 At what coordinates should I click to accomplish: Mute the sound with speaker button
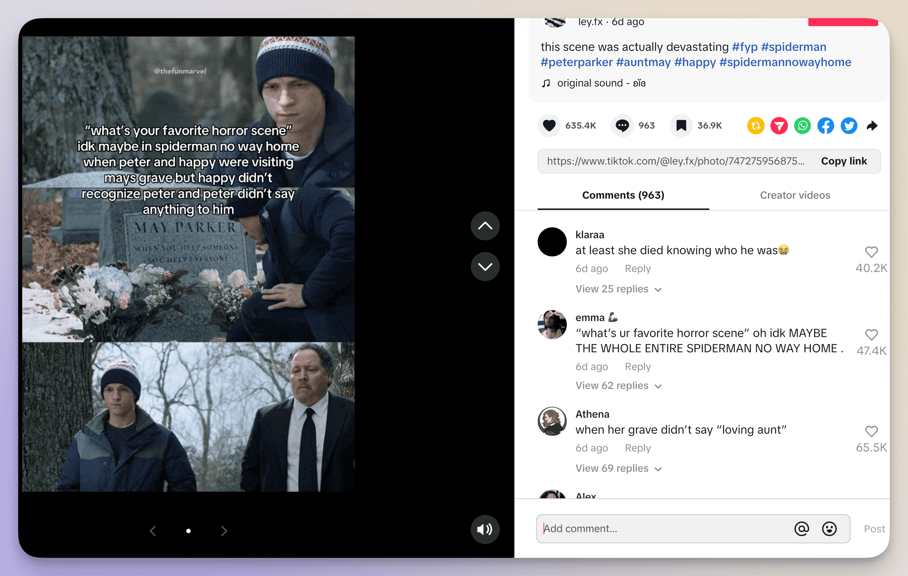tap(485, 529)
